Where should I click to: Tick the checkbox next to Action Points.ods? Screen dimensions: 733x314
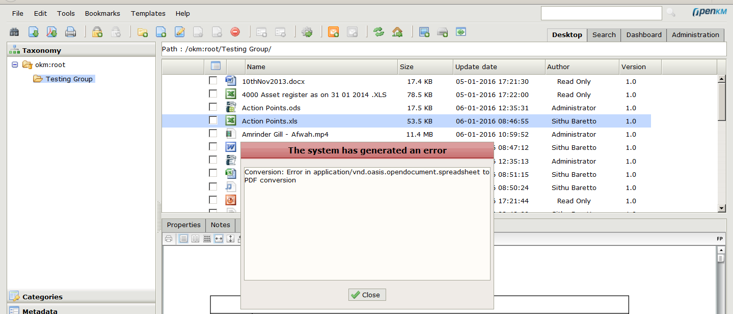click(x=213, y=107)
